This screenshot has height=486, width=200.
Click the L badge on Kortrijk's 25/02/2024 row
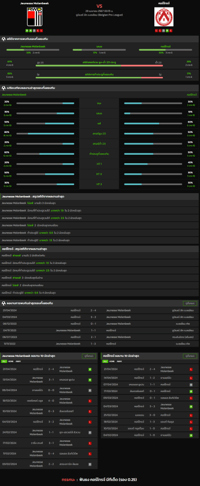tap(191, 415)
